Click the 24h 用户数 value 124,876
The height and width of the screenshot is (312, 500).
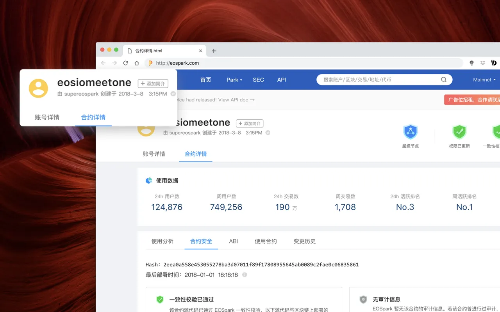(167, 207)
